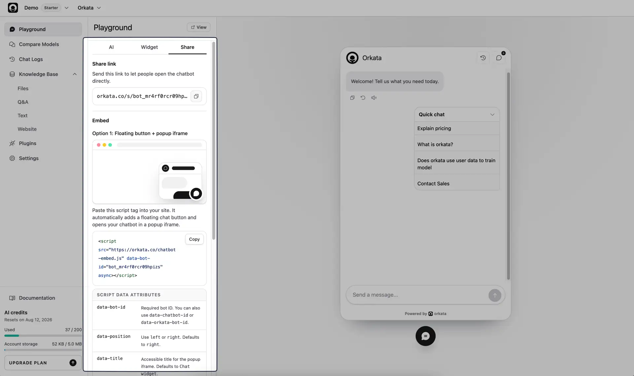Click the Powered by orkata link
Screen dimensions: 634x376
425,314
